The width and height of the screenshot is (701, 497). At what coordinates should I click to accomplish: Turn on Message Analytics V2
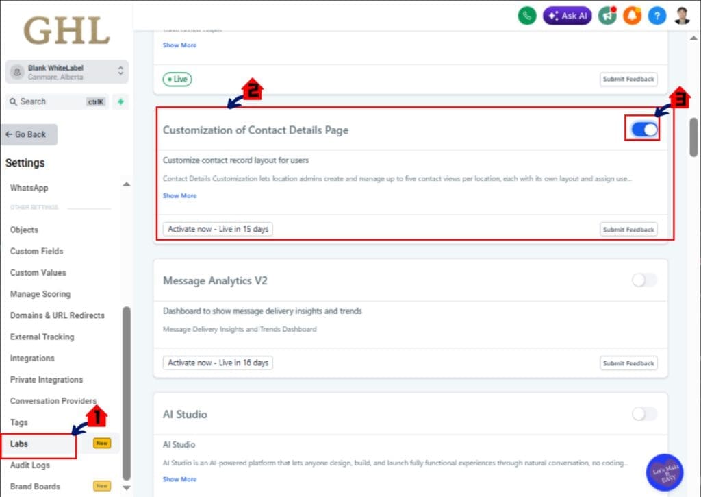click(643, 280)
